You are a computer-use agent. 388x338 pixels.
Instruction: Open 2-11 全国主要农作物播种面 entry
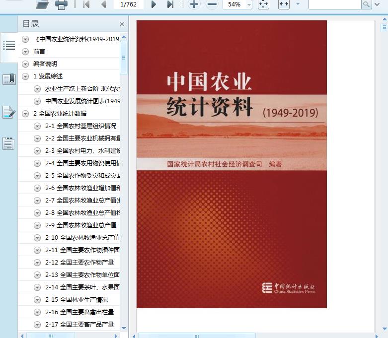(x=82, y=250)
